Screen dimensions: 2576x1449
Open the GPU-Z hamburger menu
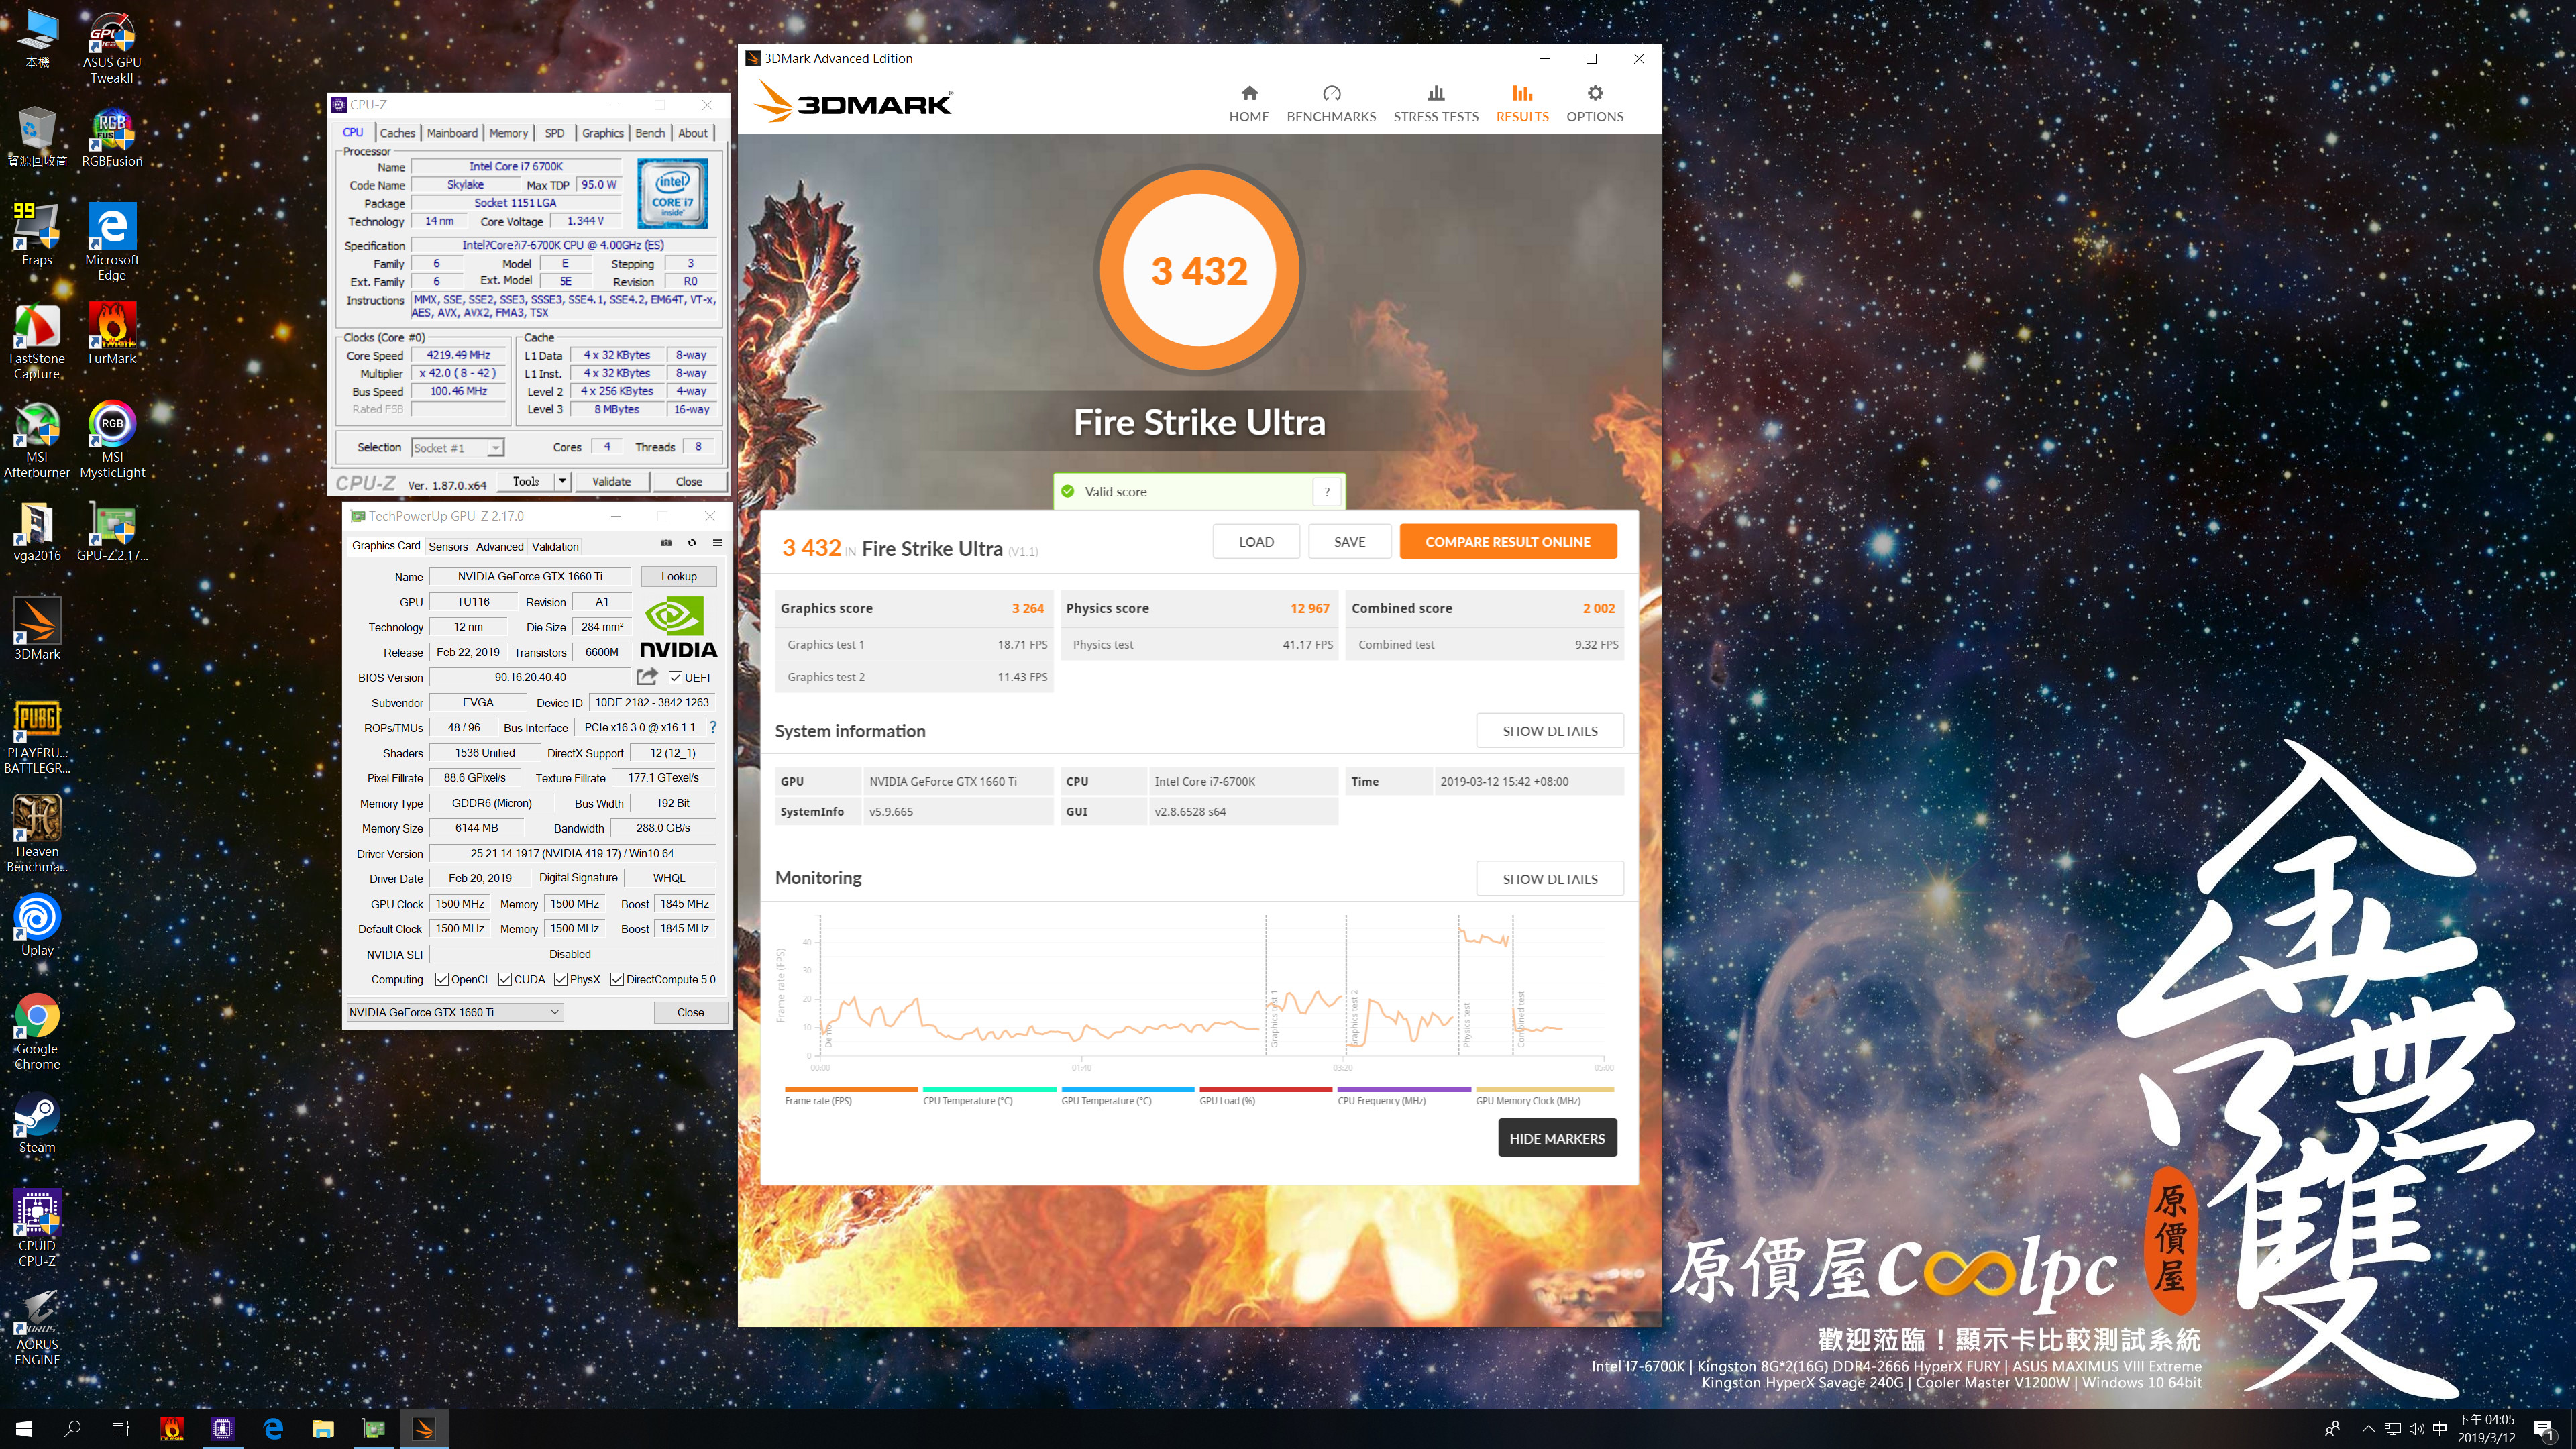pyautogui.click(x=717, y=543)
